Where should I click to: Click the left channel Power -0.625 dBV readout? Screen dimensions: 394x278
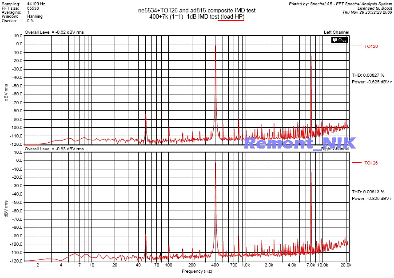click(372, 82)
